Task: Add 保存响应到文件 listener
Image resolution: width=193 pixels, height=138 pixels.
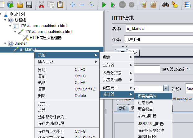Action: (x=153, y=130)
